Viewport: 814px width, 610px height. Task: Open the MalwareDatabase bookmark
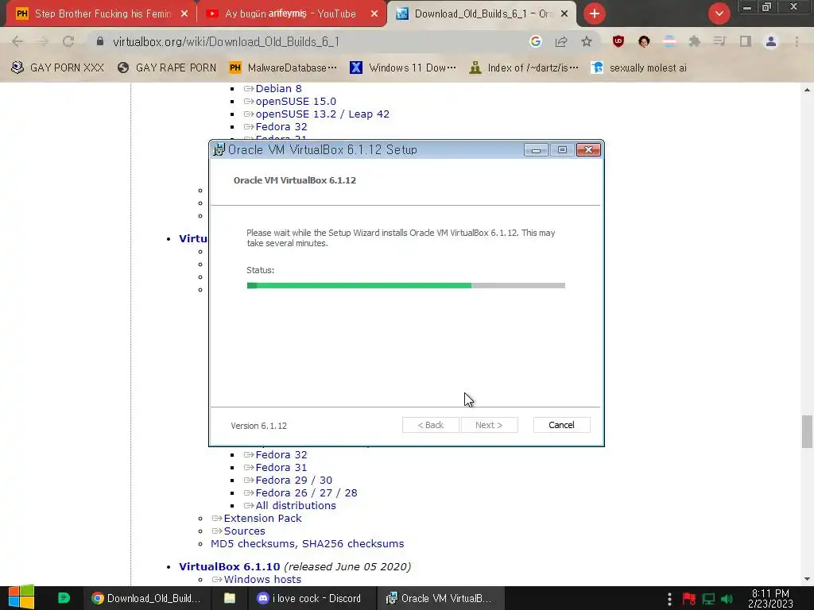pos(283,68)
